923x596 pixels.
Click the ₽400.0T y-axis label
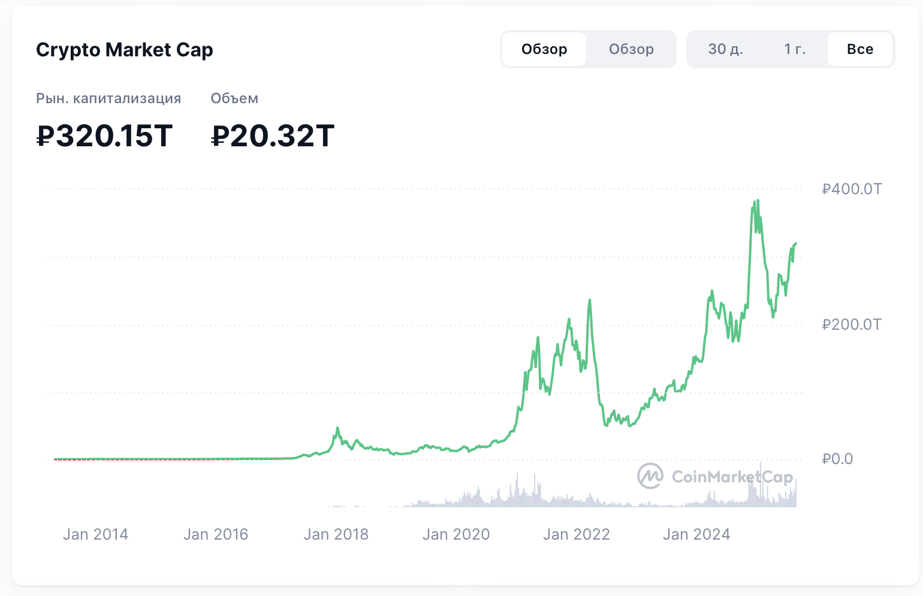tap(852, 189)
